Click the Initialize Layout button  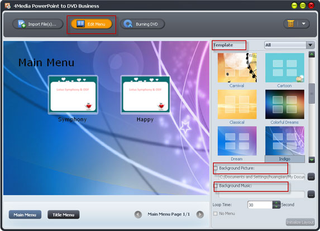(x=300, y=222)
